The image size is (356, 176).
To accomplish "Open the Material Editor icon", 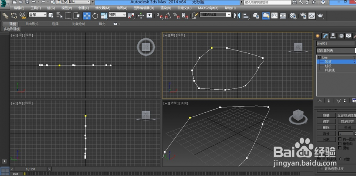I will pyautogui.click(x=293, y=16).
